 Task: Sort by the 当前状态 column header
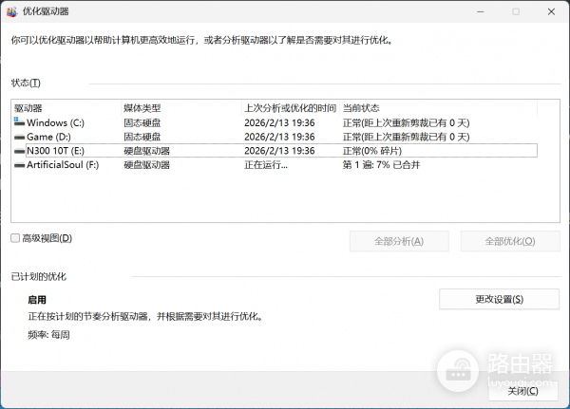click(x=438, y=108)
